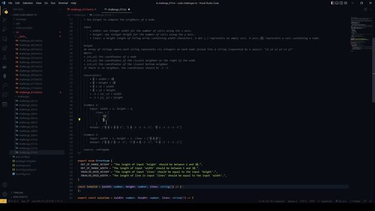Open the Selection menu
The height and width of the screenshot is (211, 375).
[28, 3]
